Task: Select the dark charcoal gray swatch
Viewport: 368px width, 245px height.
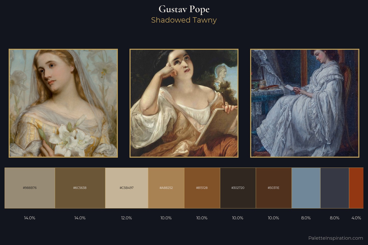Action: [334, 188]
